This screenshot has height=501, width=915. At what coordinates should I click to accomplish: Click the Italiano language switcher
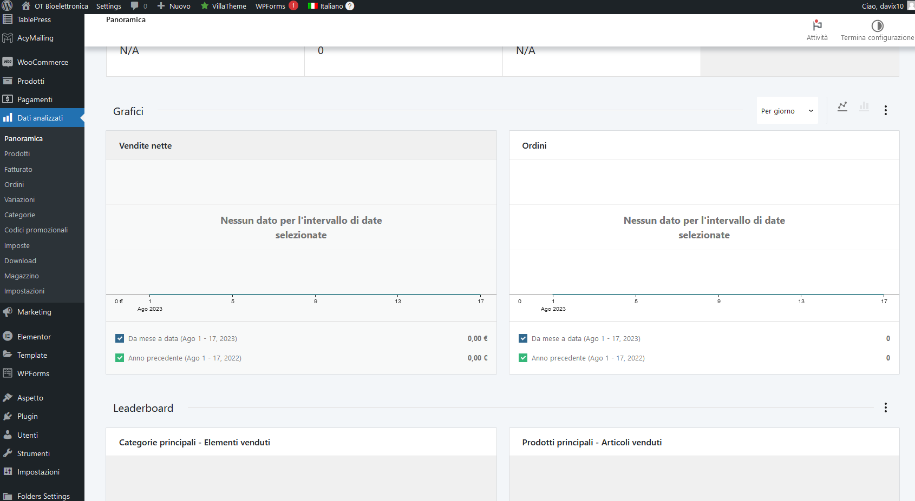pyautogui.click(x=331, y=6)
